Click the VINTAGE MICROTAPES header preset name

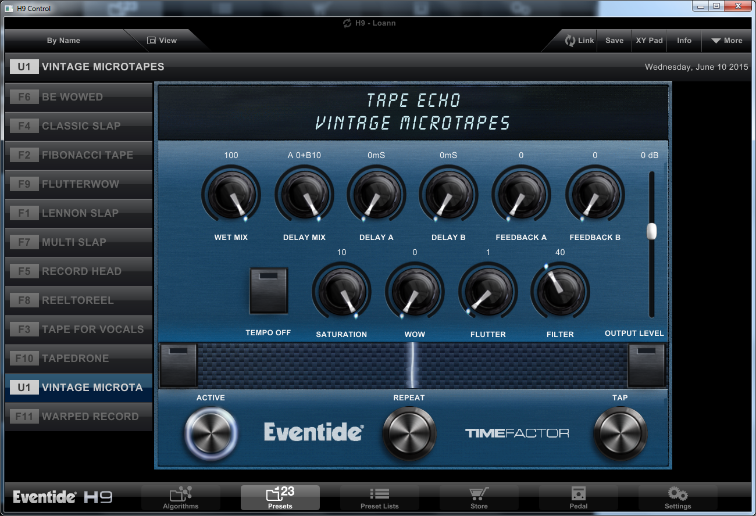[103, 67]
